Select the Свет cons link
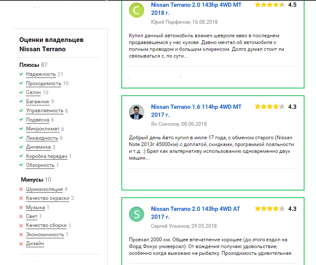Image resolution: width=316 pixels, height=265 pixels. [x=32, y=216]
